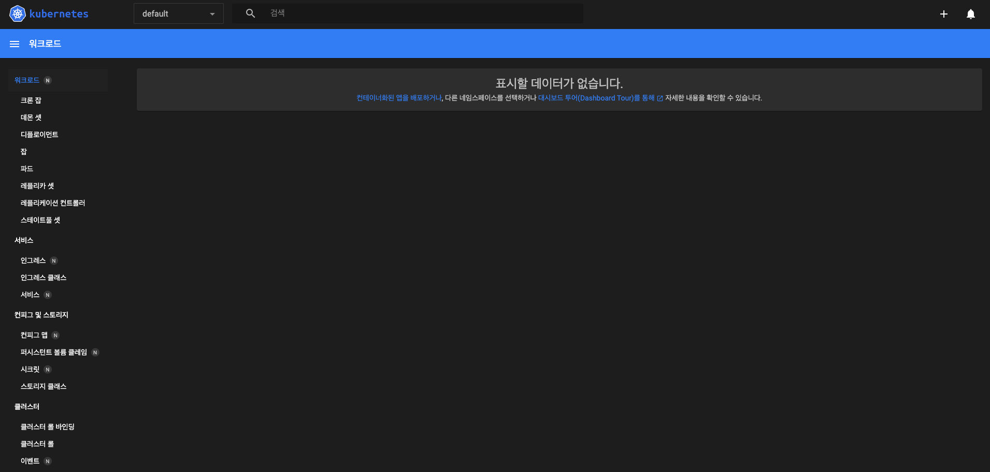This screenshot has width=990, height=472.
Task: Click the 컨테이너화된 앱을 배포하거나 link
Action: [x=399, y=98]
